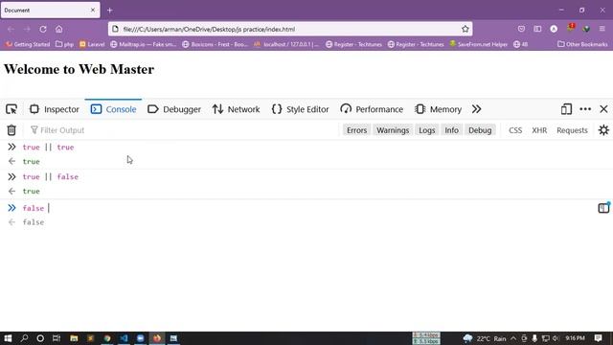Open Task View on taskbar
613x345 pixels.
(57, 338)
